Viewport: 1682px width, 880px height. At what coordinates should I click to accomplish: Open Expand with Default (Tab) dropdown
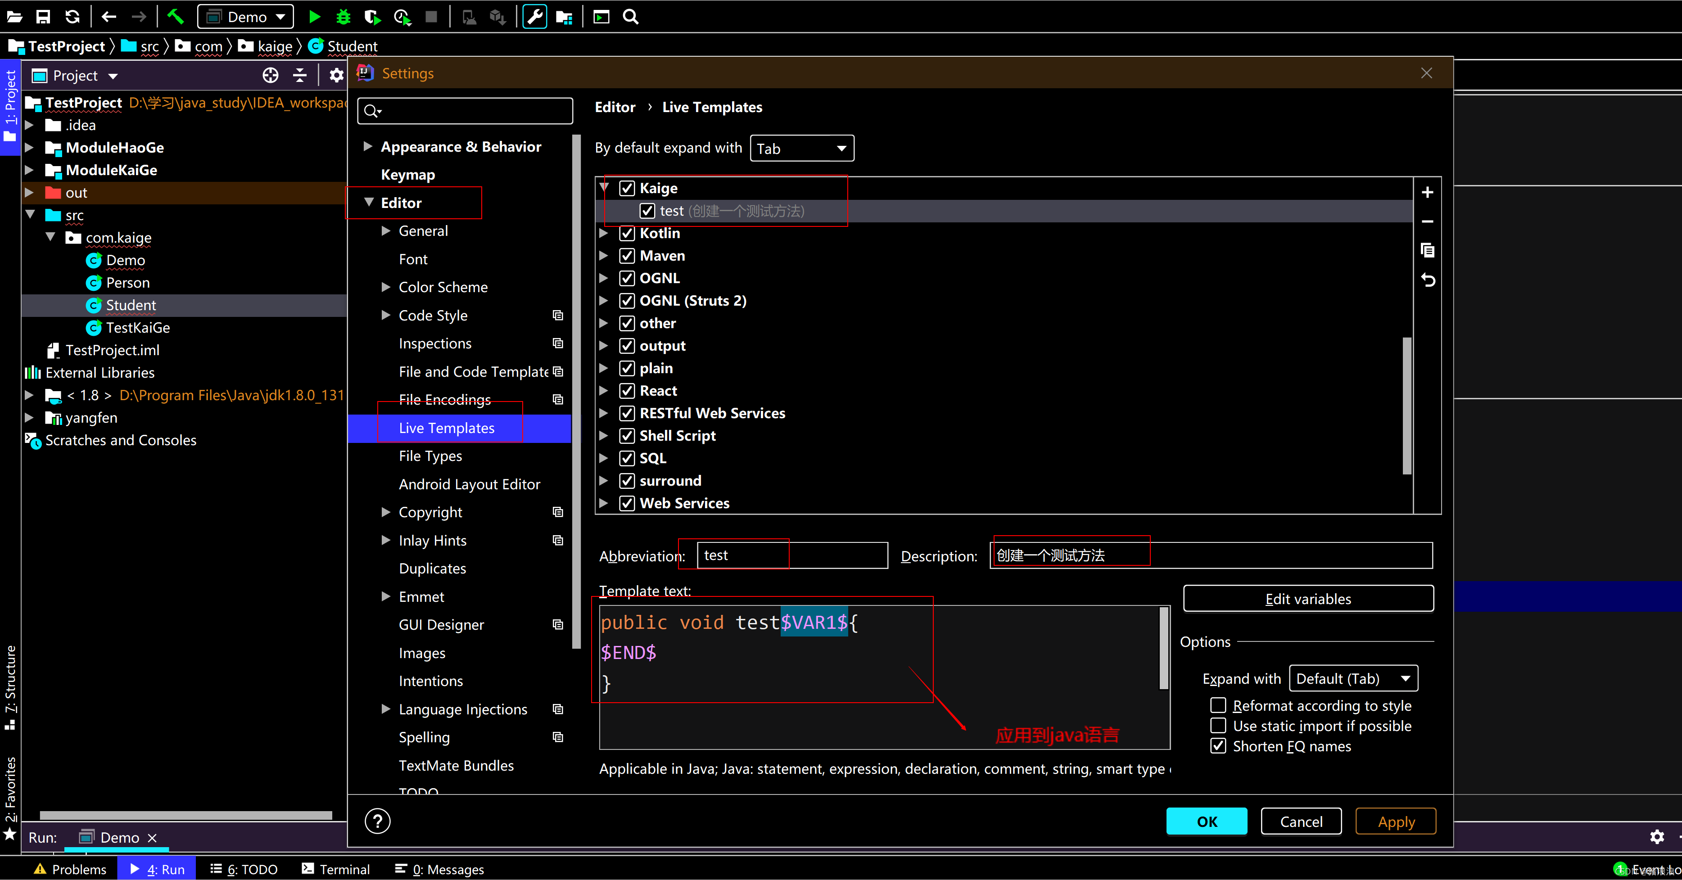tap(1353, 679)
